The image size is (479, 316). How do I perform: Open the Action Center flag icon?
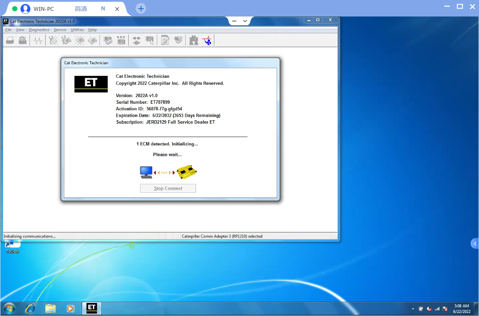coord(445,309)
